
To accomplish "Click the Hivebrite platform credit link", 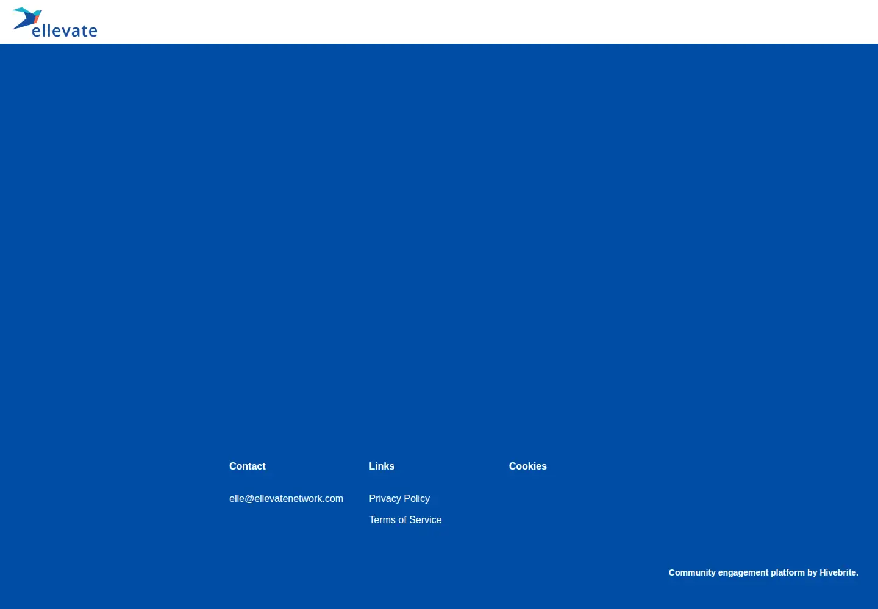I will tap(763, 572).
